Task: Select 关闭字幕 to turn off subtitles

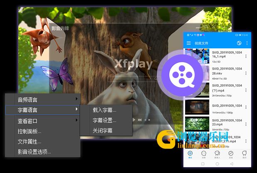Action: pyautogui.click(x=106, y=130)
